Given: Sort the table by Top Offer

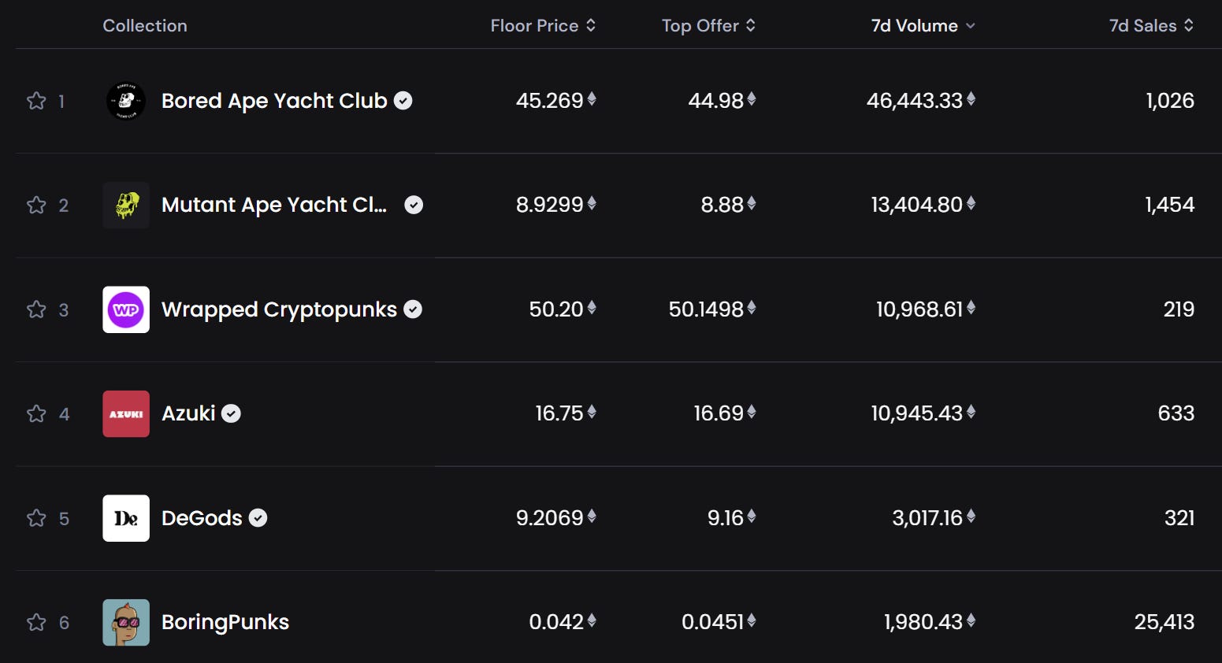Looking at the screenshot, I should click(708, 26).
